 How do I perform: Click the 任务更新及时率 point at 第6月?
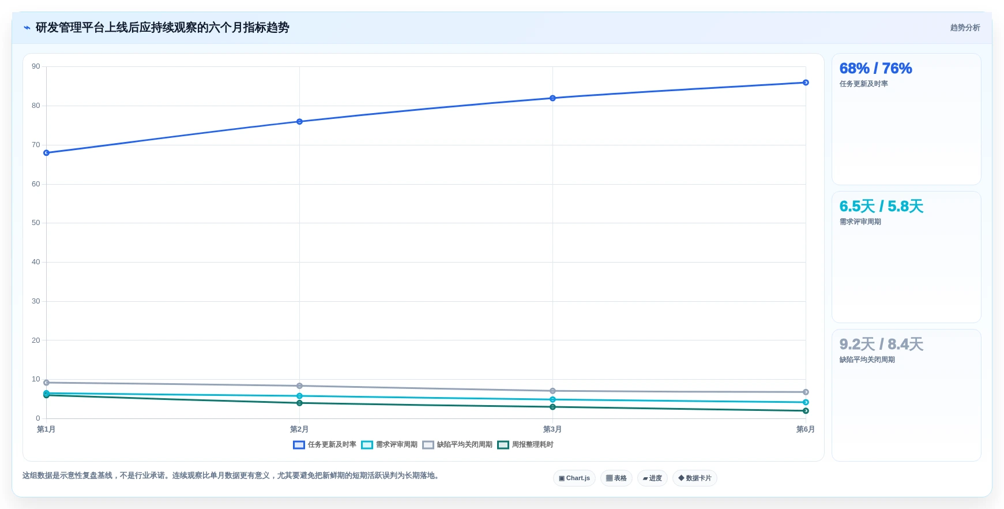click(806, 83)
